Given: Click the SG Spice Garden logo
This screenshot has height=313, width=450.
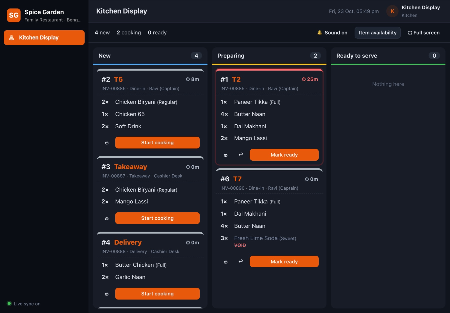Looking at the screenshot, I should (x=14, y=15).
